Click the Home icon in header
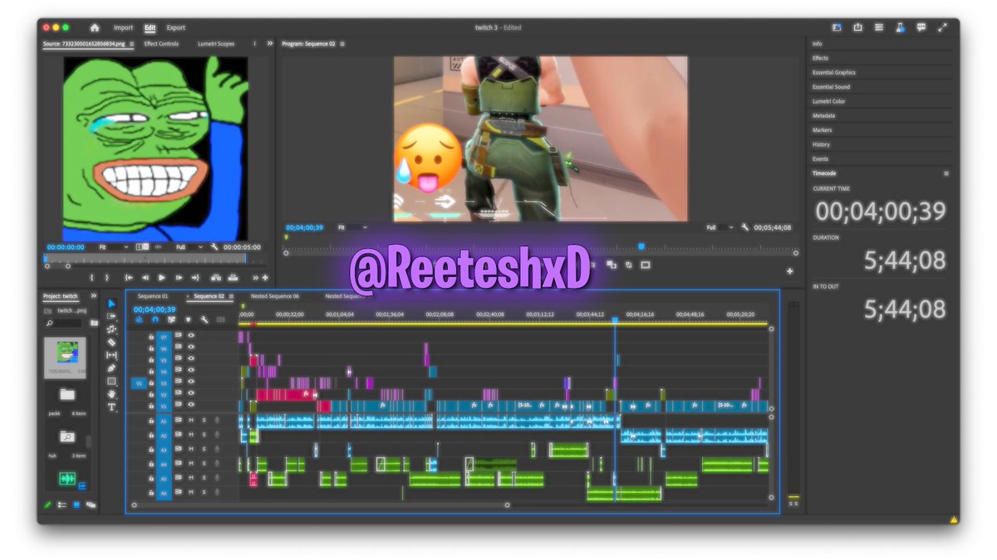The width and height of the screenshot is (997, 560). pos(95,27)
